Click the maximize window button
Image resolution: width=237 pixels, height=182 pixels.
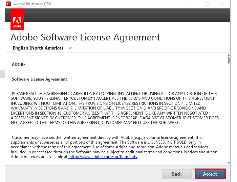click(207, 4)
